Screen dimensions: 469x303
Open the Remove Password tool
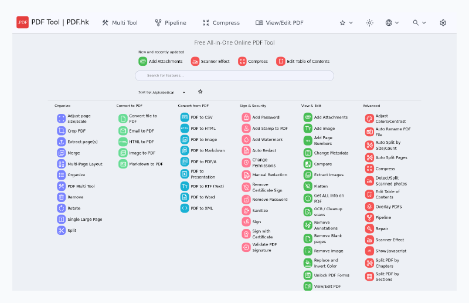pos(265,199)
